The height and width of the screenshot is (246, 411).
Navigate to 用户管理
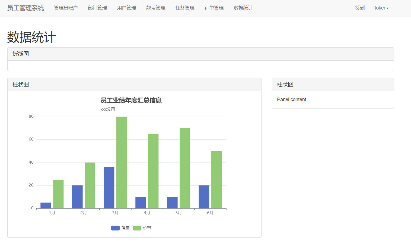[127, 8]
